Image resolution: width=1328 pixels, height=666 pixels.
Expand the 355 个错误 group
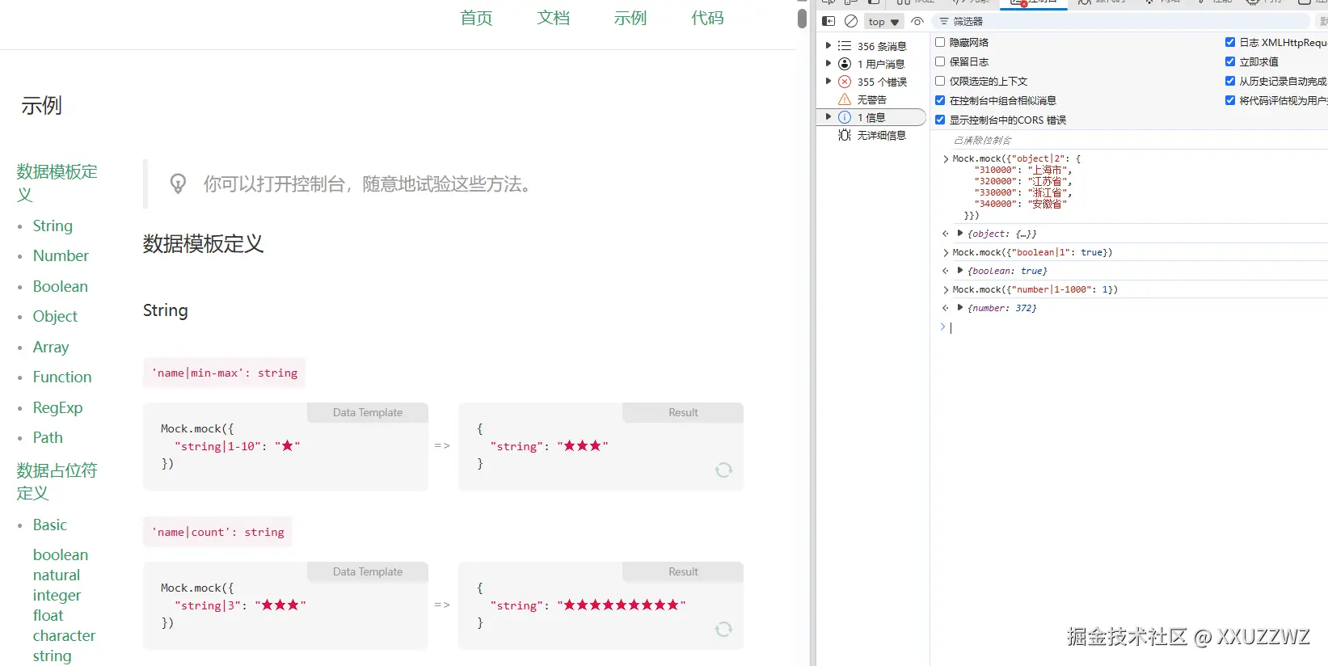828,82
